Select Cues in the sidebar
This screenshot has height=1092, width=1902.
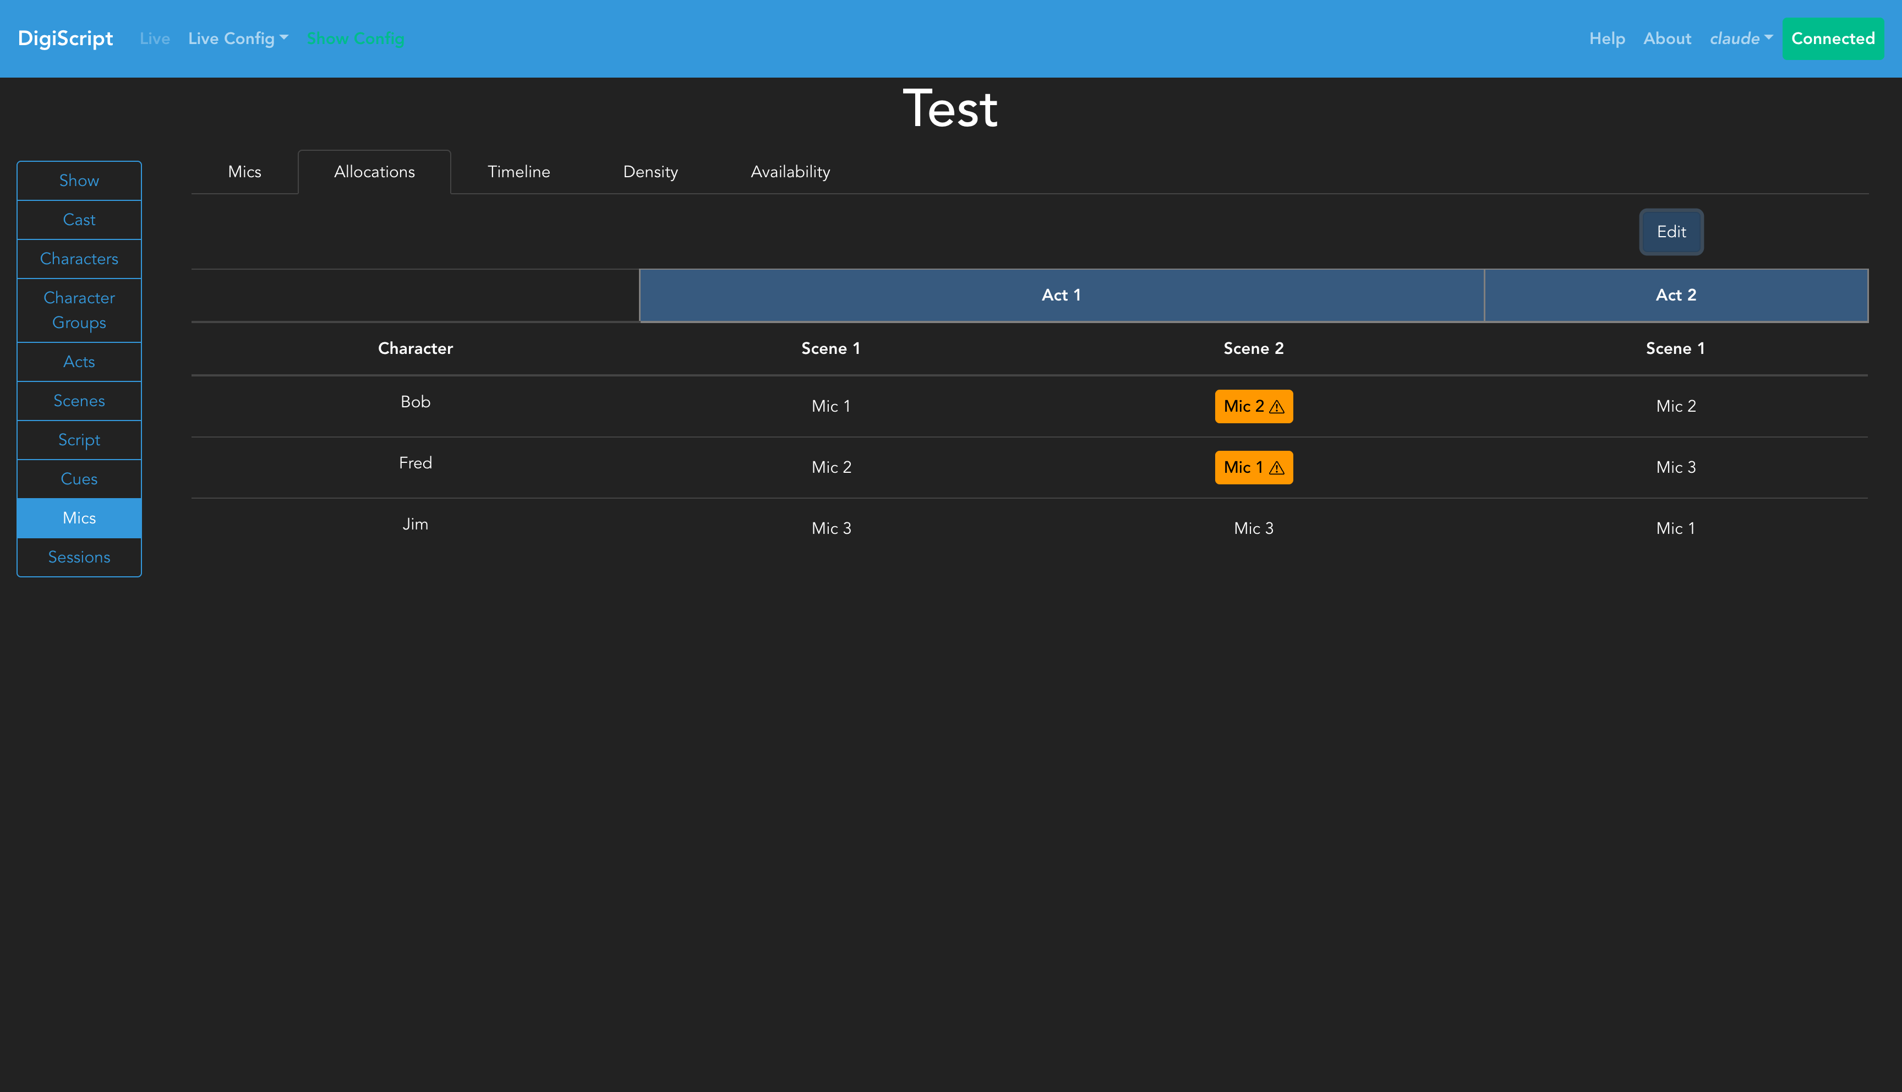click(x=79, y=479)
